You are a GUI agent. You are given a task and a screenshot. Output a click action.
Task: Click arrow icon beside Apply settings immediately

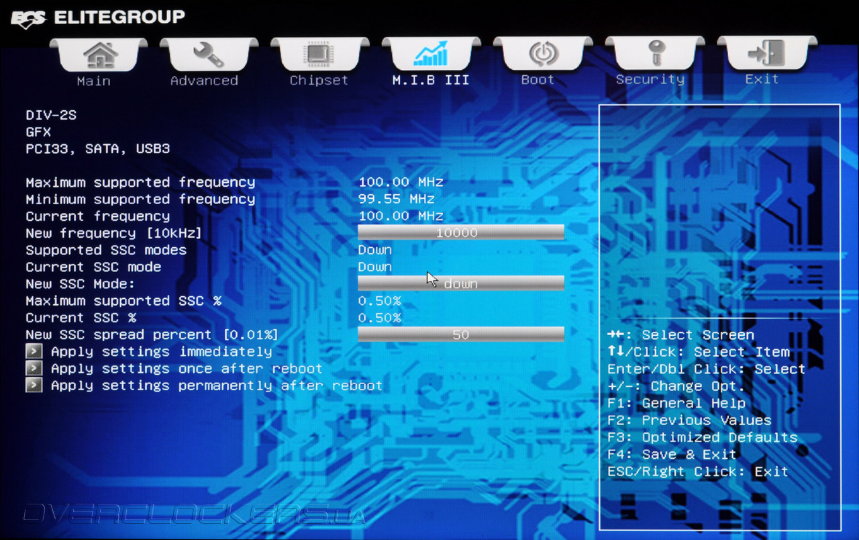[34, 351]
